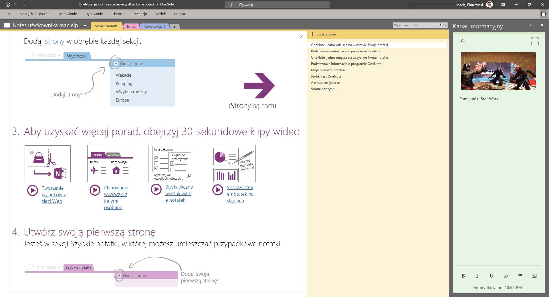Open the Wstawianie tab
The image size is (549, 297).
coord(68,14)
